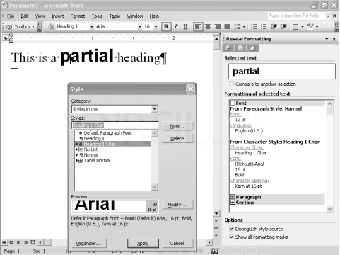Click the outside border icon
Viewport: 340px width, 255px height.
[295, 26]
